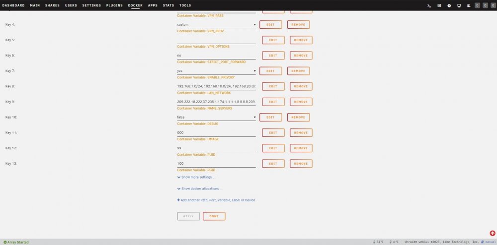Select the Docker tab
The width and height of the screenshot is (497, 245).
(135, 5)
